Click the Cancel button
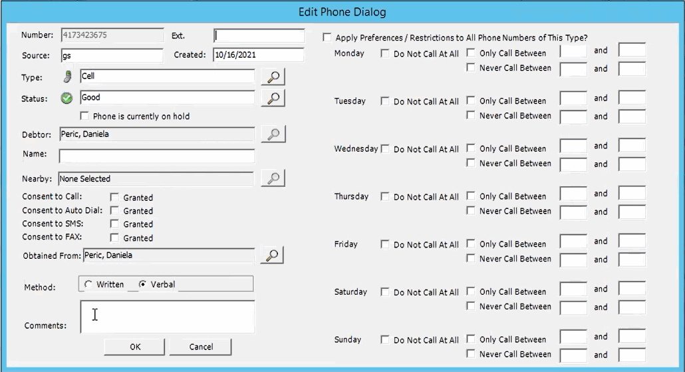This screenshot has width=685, height=372. [200, 347]
